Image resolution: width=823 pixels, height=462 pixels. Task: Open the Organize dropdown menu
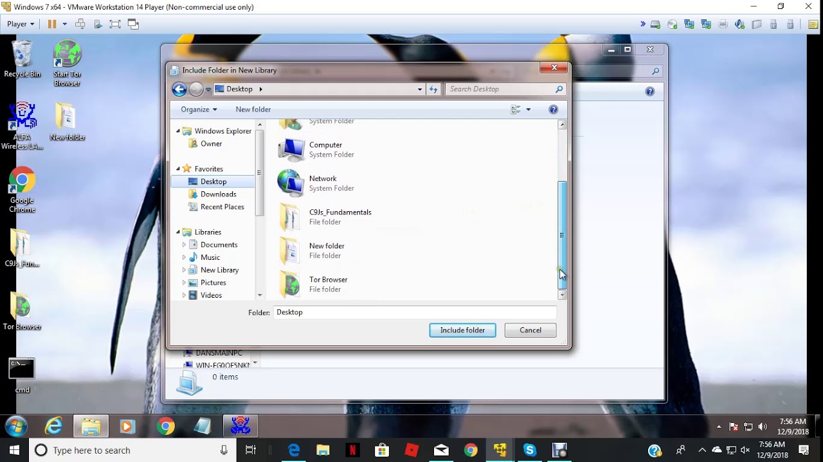click(x=199, y=110)
